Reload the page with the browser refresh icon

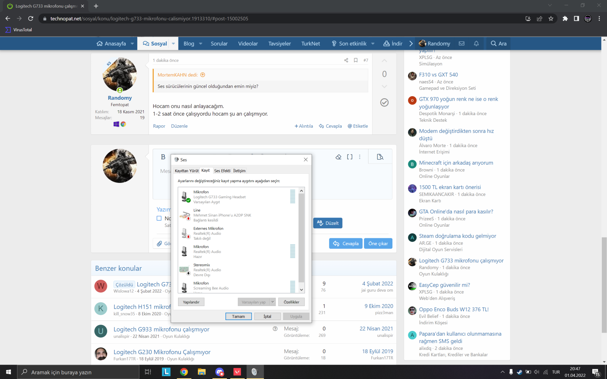tap(31, 19)
